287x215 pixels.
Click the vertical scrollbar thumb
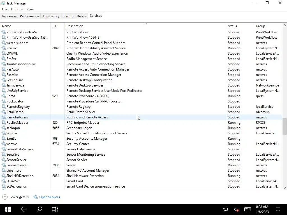[x=285, y=127]
